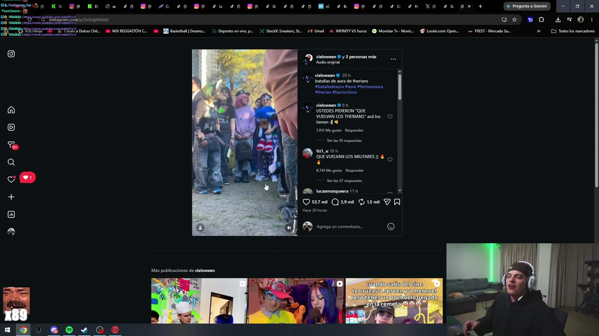
Task: Open Spotify from the taskbar
Action: point(69,330)
